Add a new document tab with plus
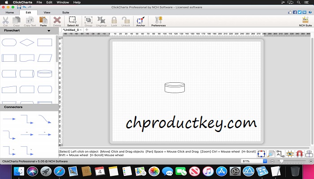314x179 pixels. pyautogui.click(x=87, y=30)
